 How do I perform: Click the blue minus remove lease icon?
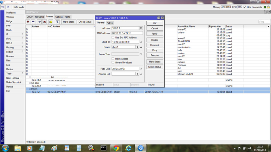pos(33,22)
